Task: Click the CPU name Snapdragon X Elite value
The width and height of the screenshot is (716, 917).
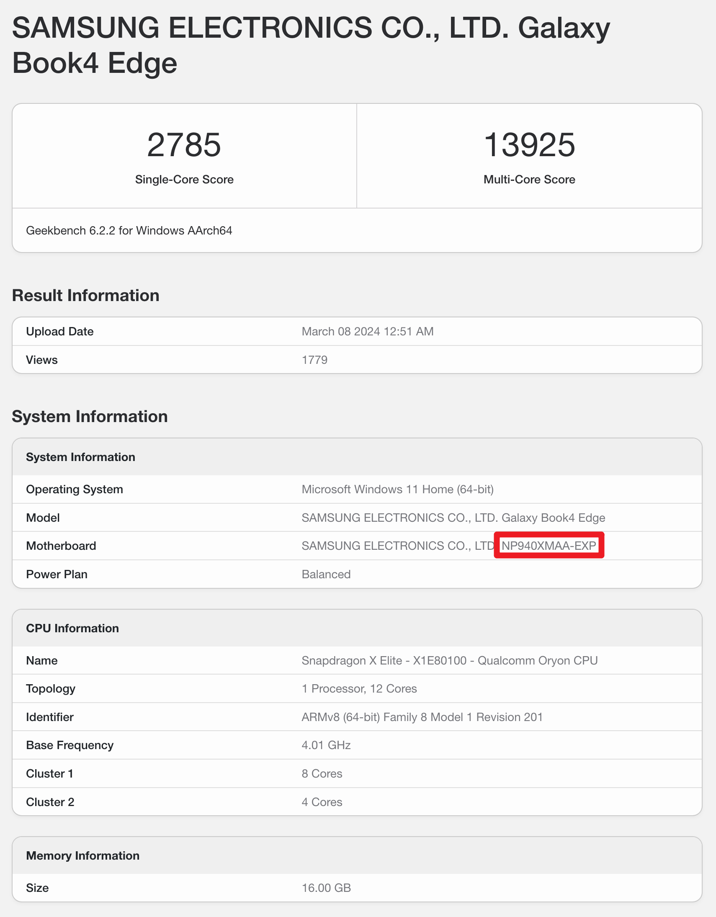Action: [x=449, y=660]
